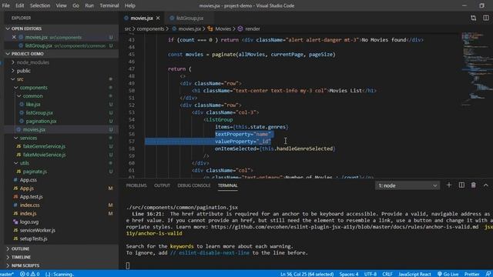Change indentation via Spaces: 4

[349, 274]
